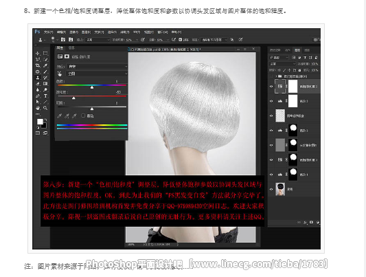The height and width of the screenshot is (277, 366).
Task: Select the Lasso tool
Action: (x=37, y=60)
